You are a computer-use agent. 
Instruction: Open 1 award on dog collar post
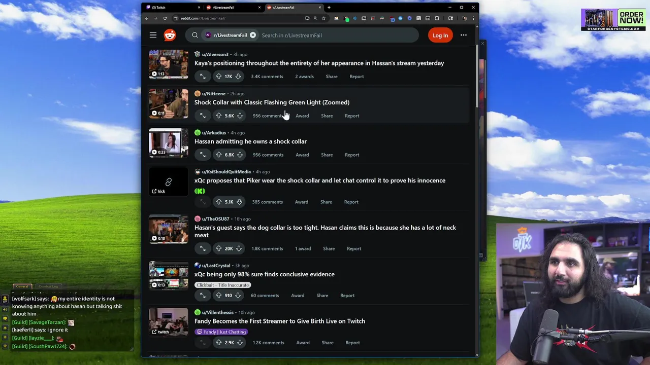point(303,248)
